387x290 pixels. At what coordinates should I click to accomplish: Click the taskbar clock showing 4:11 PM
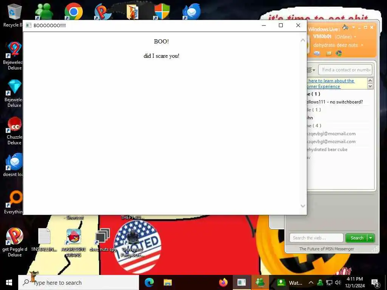tap(355, 282)
